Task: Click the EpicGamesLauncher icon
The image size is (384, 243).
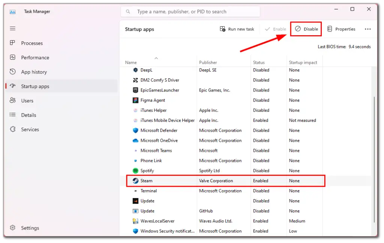Action: 135,90
